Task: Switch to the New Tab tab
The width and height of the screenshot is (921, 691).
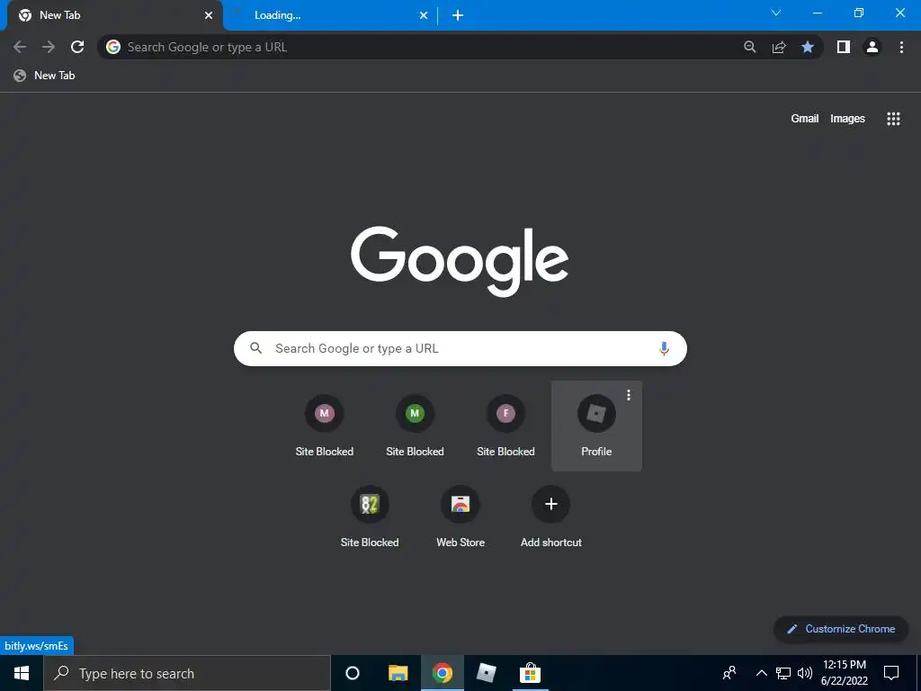Action: [x=114, y=15]
